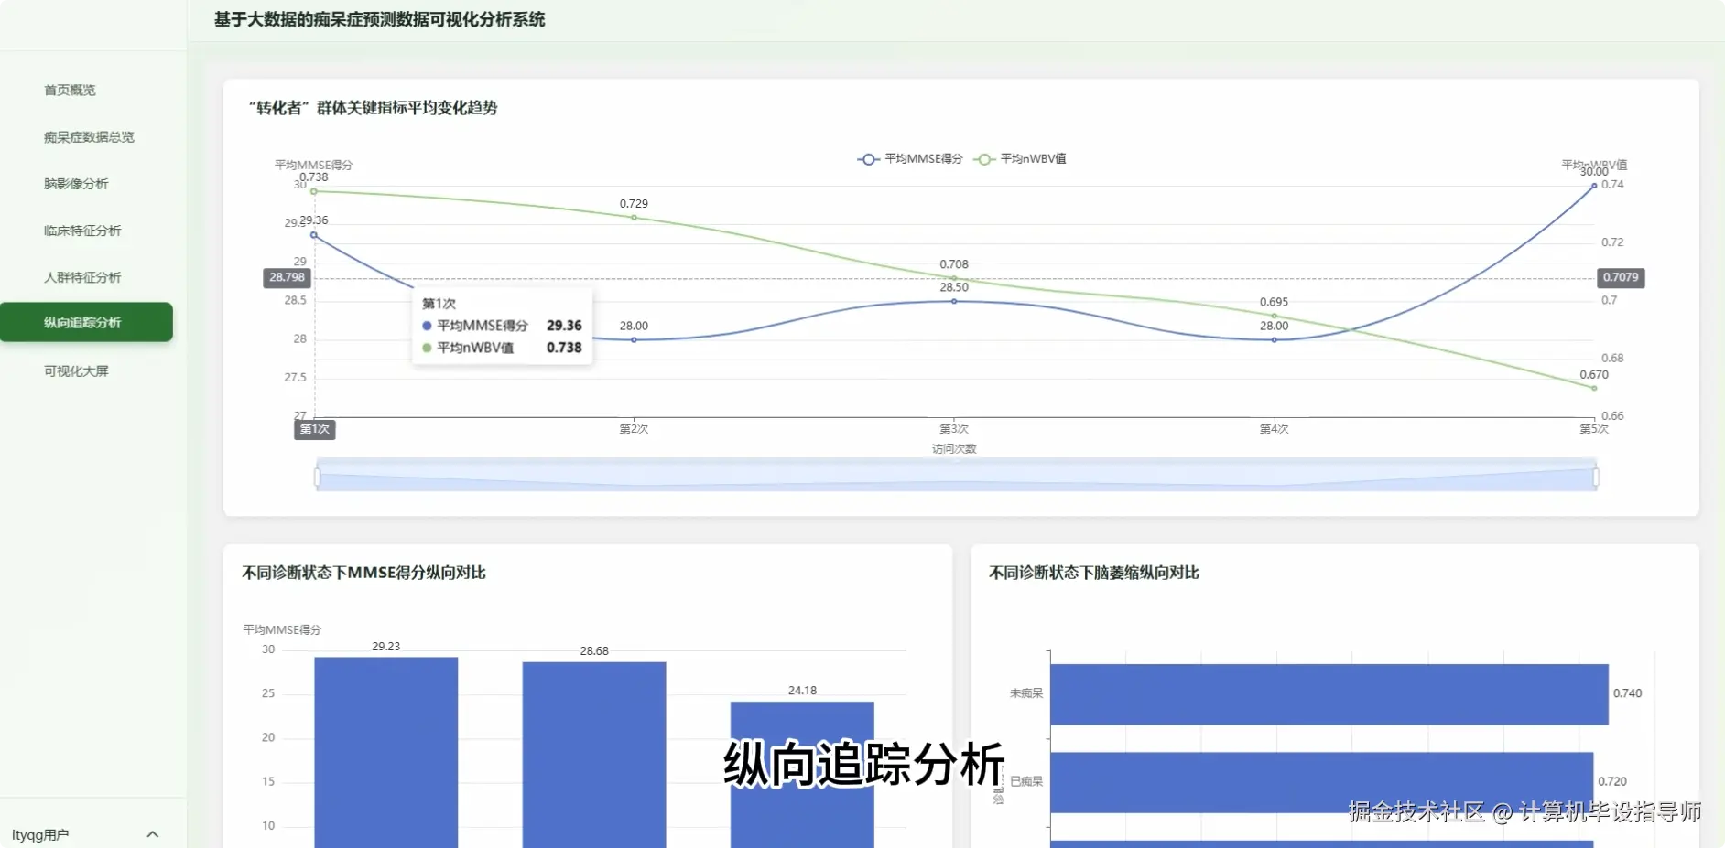Expand the left handle of the data zoom bar
The width and height of the screenshot is (1725, 848).
(319, 476)
